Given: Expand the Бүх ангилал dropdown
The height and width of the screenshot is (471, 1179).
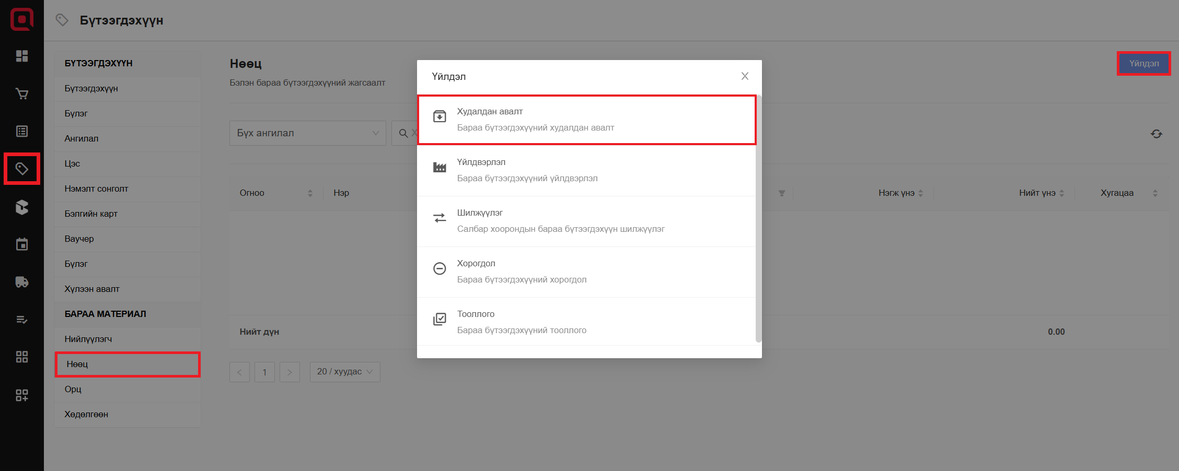Looking at the screenshot, I should pos(307,133).
